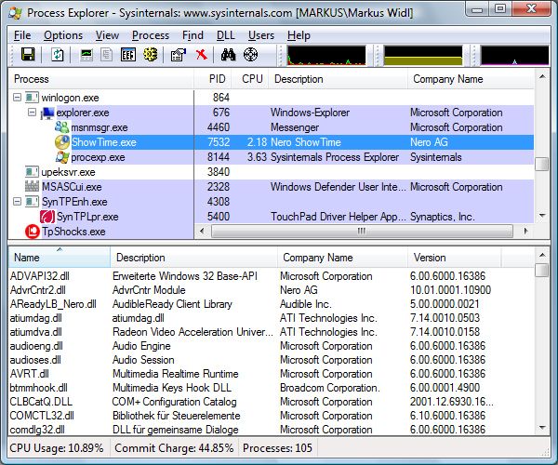The height and width of the screenshot is (465, 558).
Task: Click the procexp.exe icon
Action: pos(62,157)
